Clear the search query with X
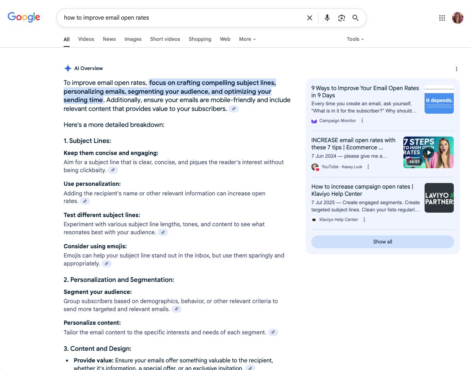 pos(310,18)
